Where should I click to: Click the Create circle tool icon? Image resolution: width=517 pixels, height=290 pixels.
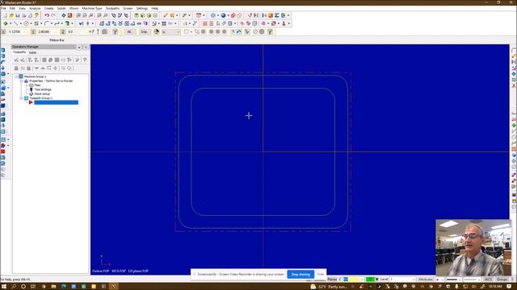[26, 23]
